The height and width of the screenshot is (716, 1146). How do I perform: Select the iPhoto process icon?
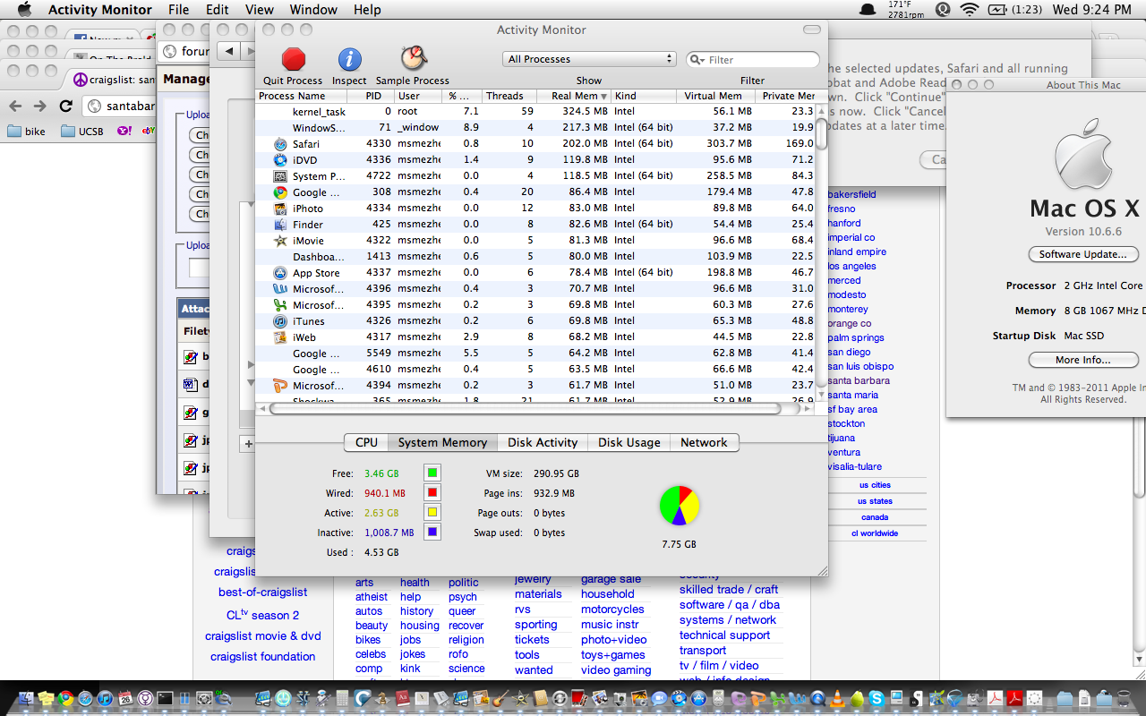point(280,209)
